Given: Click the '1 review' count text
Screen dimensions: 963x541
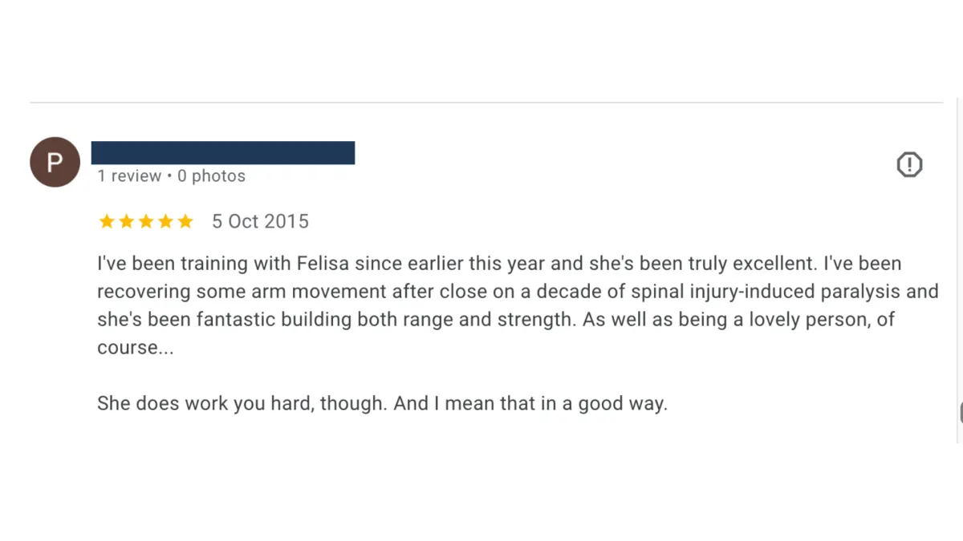Looking at the screenshot, I should click(x=129, y=176).
